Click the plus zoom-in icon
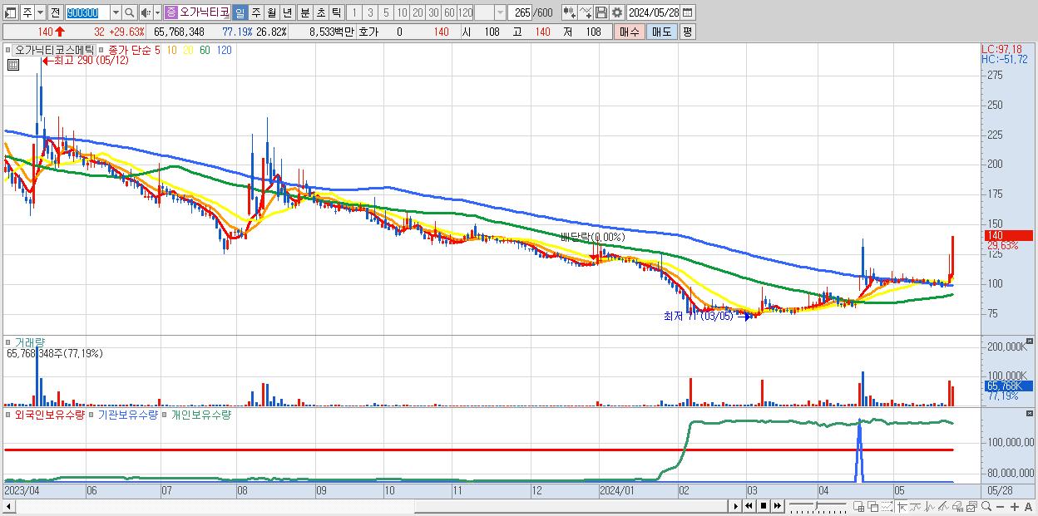The height and width of the screenshot is (516, 1038). pos(1015,506)
